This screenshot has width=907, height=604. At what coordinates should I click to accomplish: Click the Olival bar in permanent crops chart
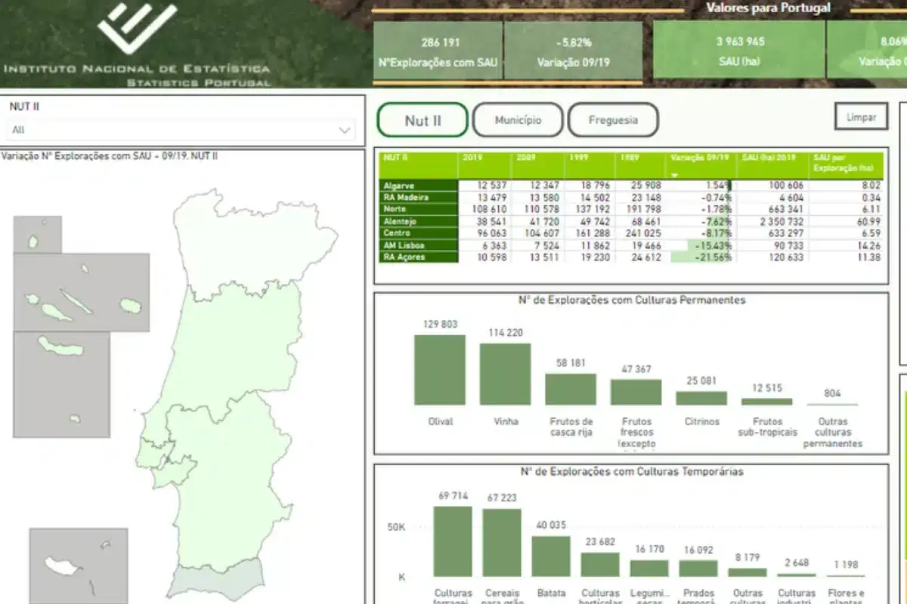(x=441, y=370)
